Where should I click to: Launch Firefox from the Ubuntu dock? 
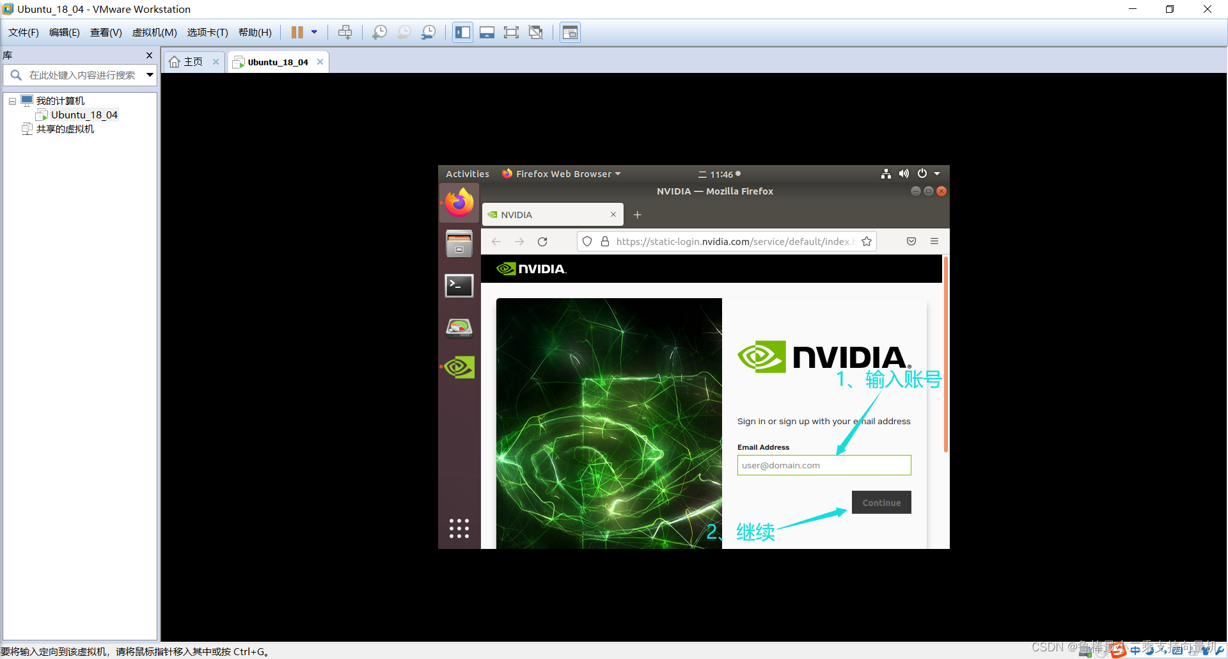pyautogui.click(x=459, y=203)
